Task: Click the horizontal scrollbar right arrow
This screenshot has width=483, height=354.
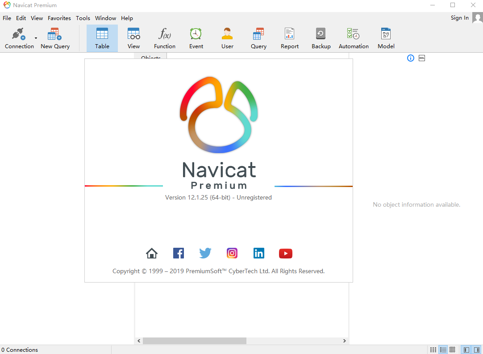Action: (x=344, y=341)
